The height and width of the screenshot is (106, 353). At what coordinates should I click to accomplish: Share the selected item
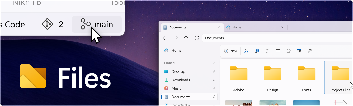[x=289, y=51]
